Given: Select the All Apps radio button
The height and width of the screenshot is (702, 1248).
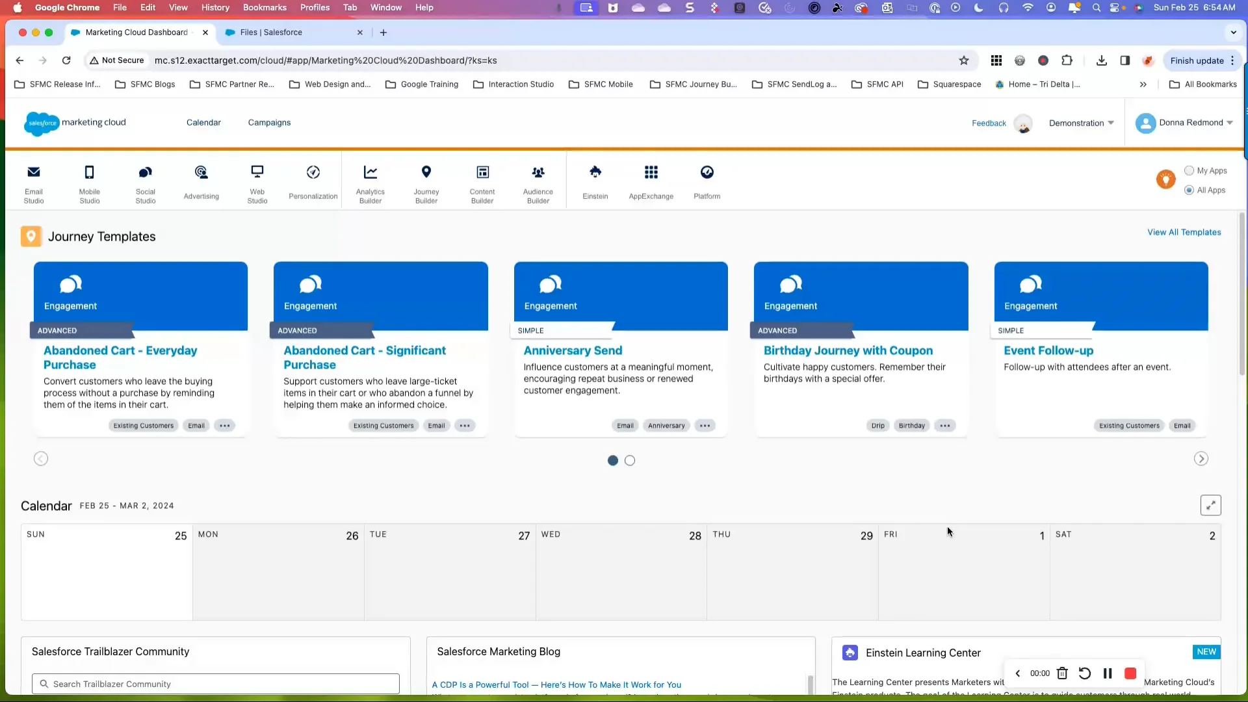Looking at the screenshot, I should (1189, 190).
